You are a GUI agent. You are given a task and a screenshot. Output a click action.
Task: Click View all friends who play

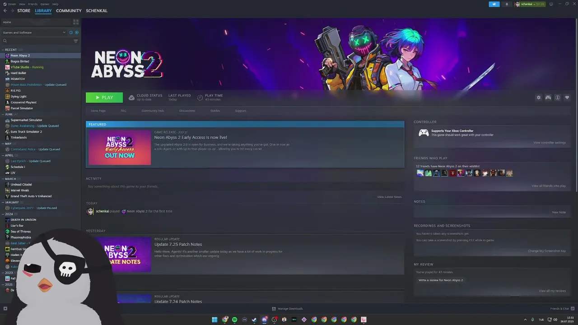[549, 186]
